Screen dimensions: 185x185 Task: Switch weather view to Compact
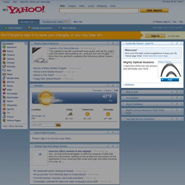[x=97, y=91]
